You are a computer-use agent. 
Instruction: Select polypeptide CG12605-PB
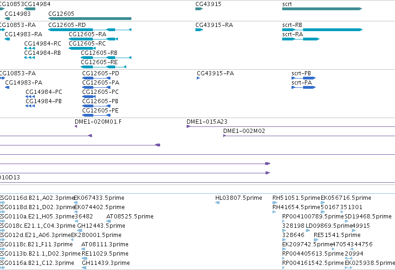(x=96, y=106)
